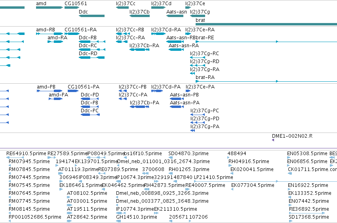
Task: Click EST AT08102.5prime
Action: click(x=69, y=197)
